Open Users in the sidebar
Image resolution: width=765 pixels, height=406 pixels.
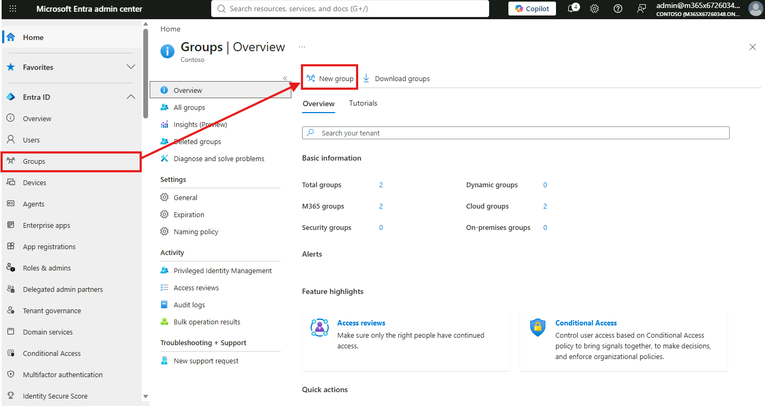[x=72, y=140]
